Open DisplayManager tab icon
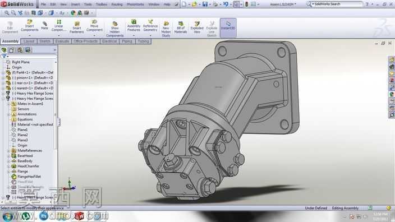The image size is (395, 222). 28,50
